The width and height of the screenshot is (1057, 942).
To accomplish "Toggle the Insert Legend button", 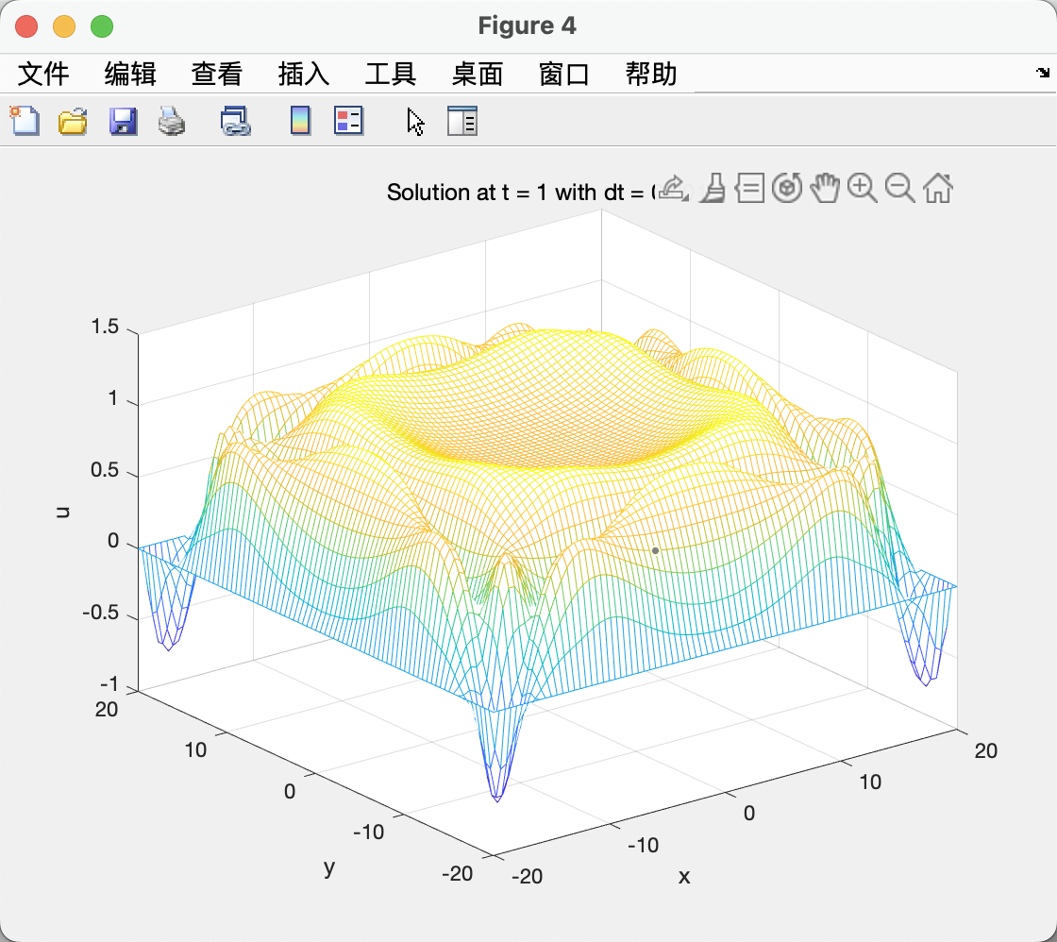I will point(348,121).
